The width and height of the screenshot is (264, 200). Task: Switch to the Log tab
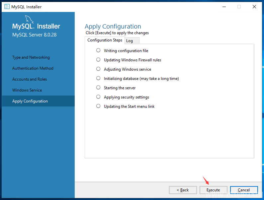pos(132,41)
